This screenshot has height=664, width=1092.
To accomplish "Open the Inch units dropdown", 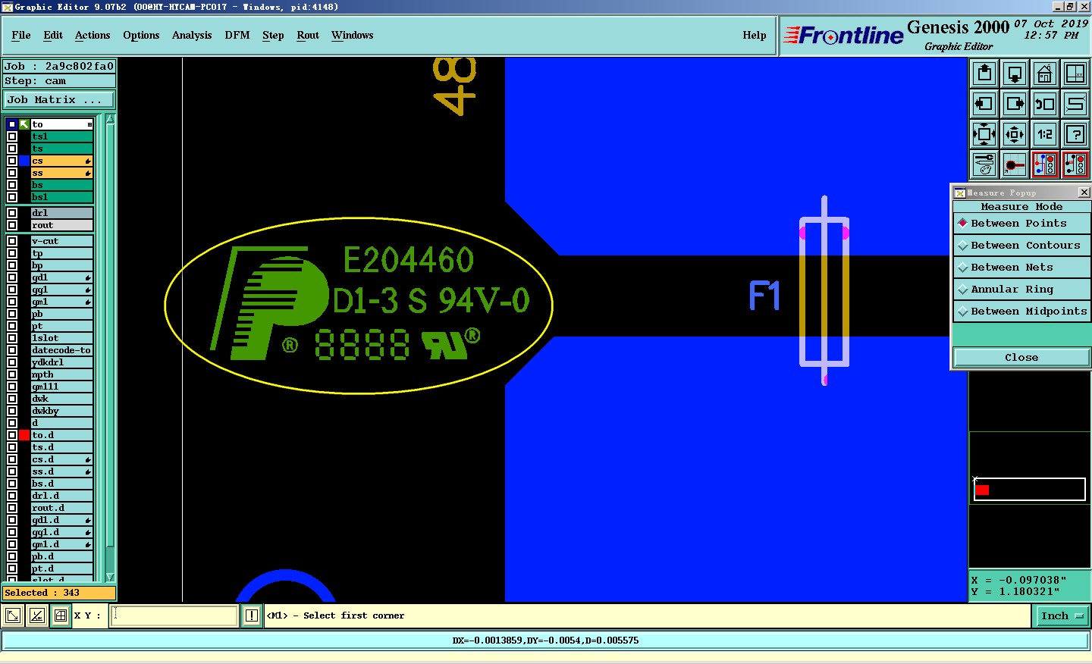I will pos(1061,616).
